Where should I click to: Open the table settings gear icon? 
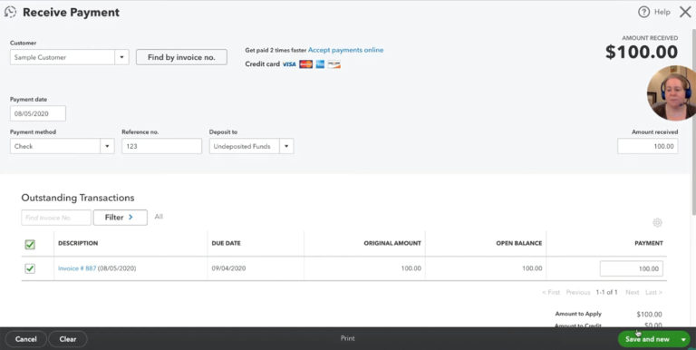point(657,222)
